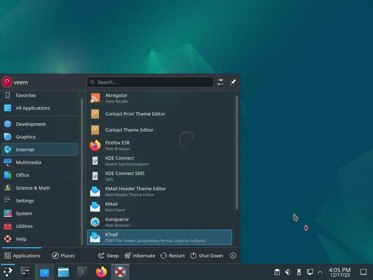Open the Development category
This screenshot has width=373, height=280.
pyautogui.click(x=39, y=124)
